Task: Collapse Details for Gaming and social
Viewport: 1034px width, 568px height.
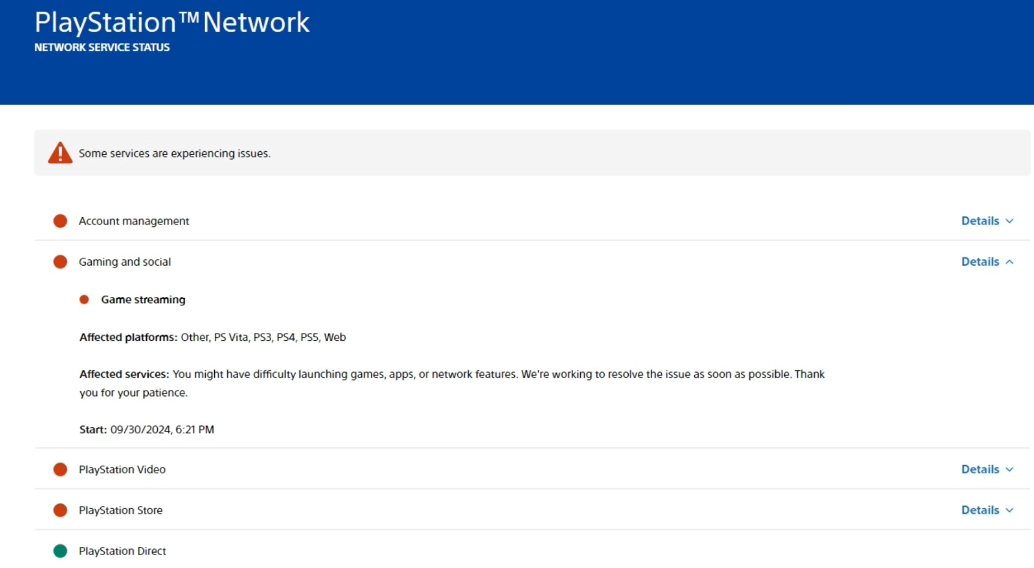Action: point(987,262)
